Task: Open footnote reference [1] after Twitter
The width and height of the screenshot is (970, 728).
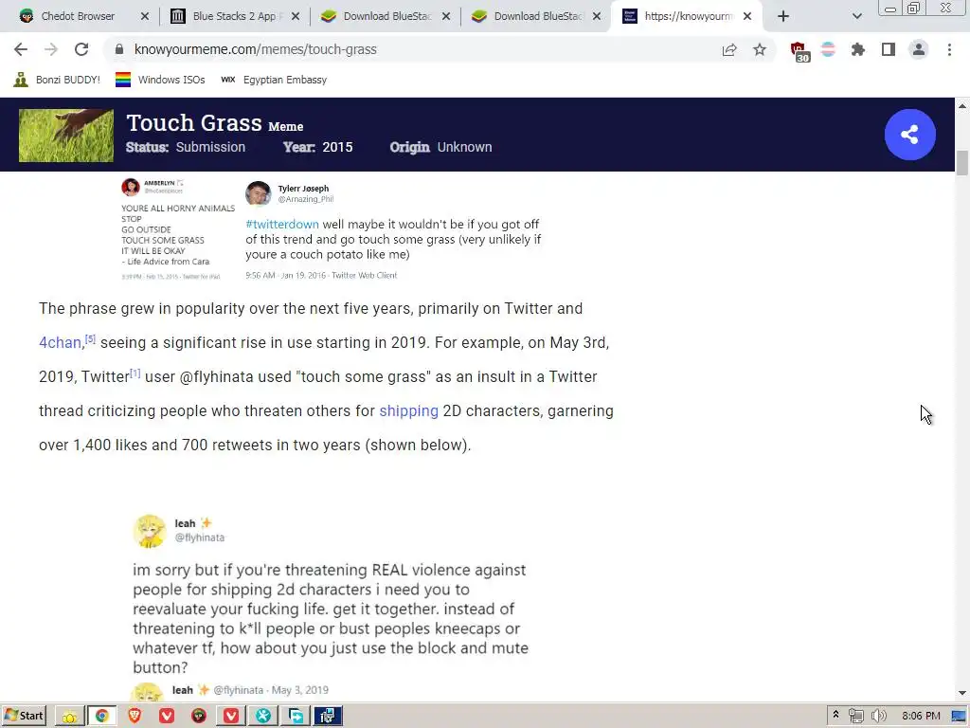Action: coord(135,373)
